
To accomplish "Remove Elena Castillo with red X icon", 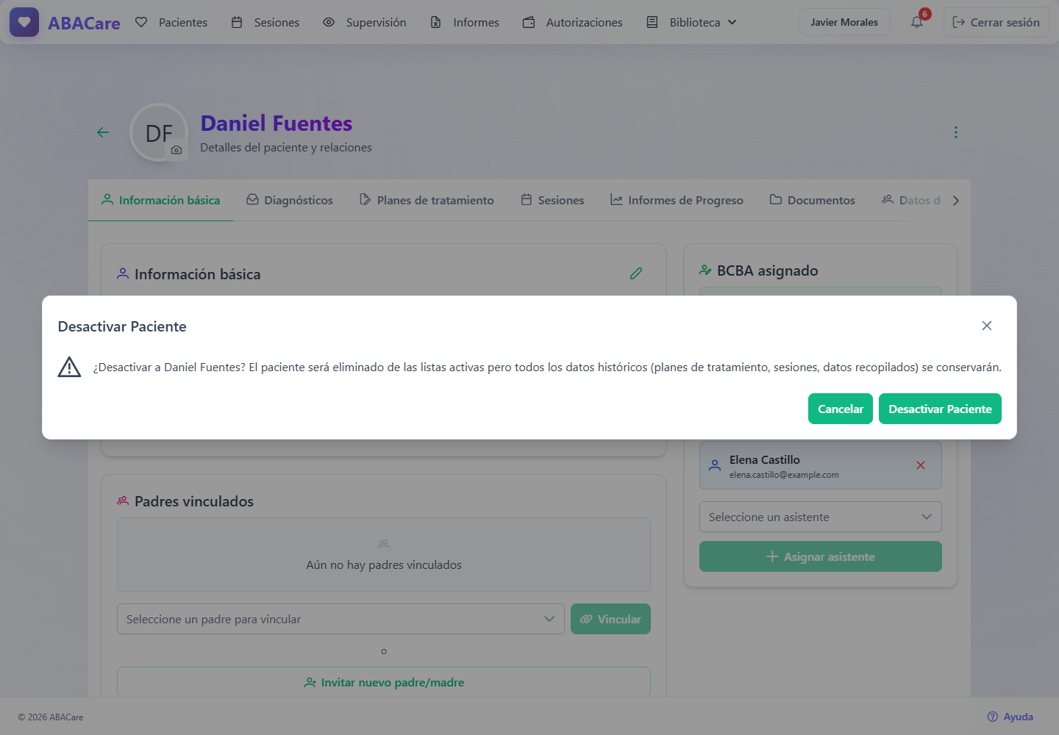I will coord(921,465).
